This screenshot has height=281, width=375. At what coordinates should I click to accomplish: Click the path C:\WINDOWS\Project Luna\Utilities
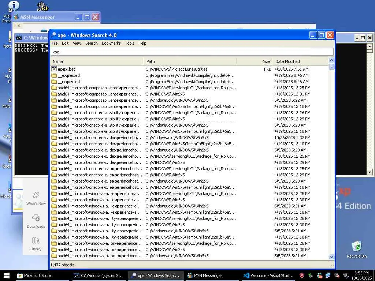click(177, 69)
